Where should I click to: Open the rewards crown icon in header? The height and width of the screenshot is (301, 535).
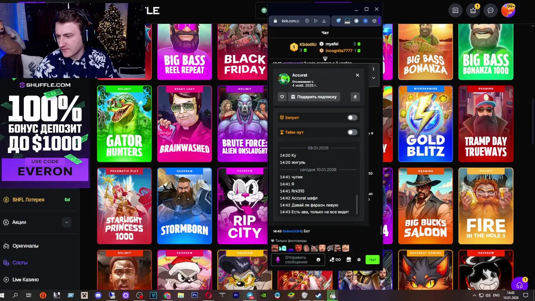click(473, 10)
